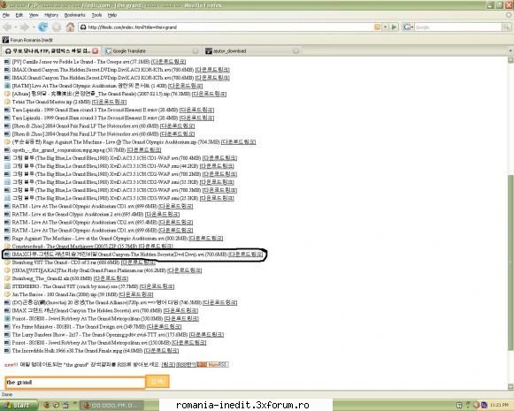514x411 pixels.
Task: Click first quick launch icon beside Start
Action: (46, 405)
